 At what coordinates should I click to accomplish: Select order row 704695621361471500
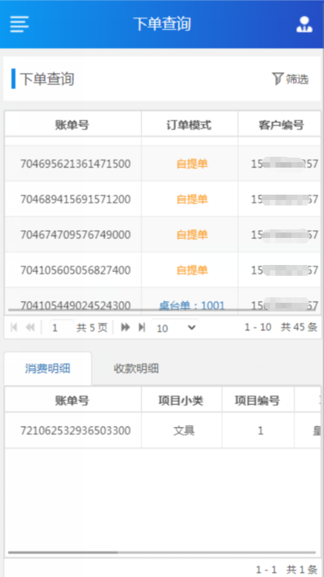(x=162, y=164)
